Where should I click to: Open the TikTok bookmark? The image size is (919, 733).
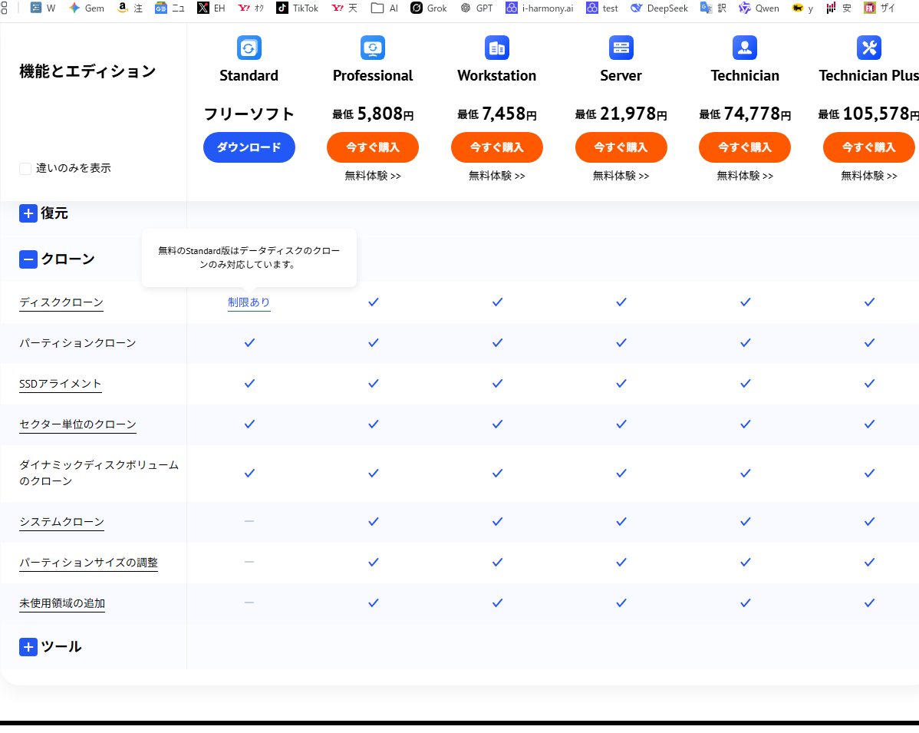tap(297, 8)
